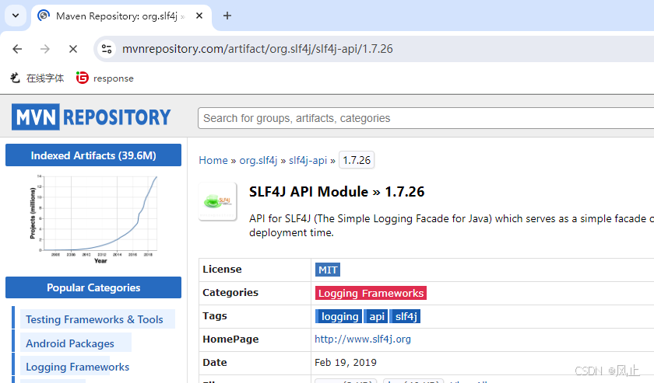Click the Date row label
Screen dimensions: 654x383
[x=214, y=363]
